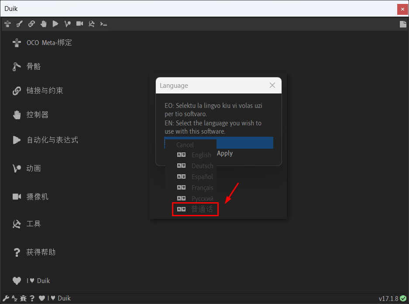Open the 动画 panel
This screenshot has height=304, width=409.
[27, 168]
